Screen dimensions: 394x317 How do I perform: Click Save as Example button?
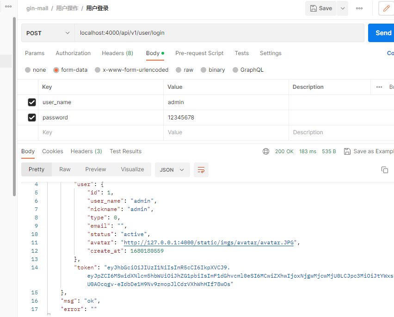click(369, 151)
